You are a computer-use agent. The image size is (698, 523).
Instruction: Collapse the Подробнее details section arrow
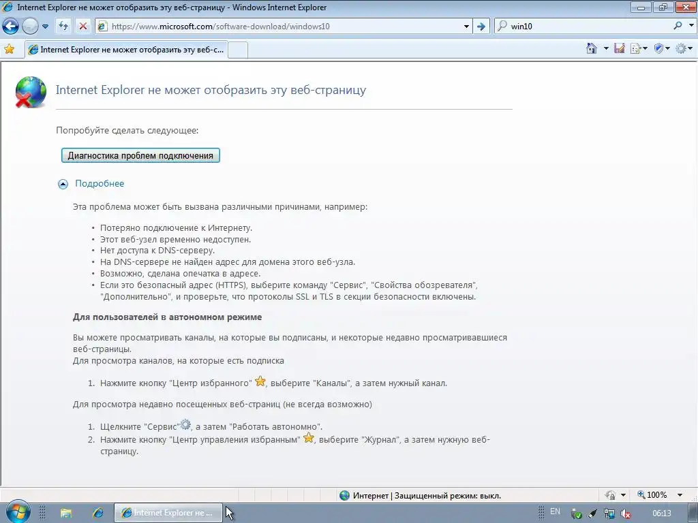click(63, 184)
